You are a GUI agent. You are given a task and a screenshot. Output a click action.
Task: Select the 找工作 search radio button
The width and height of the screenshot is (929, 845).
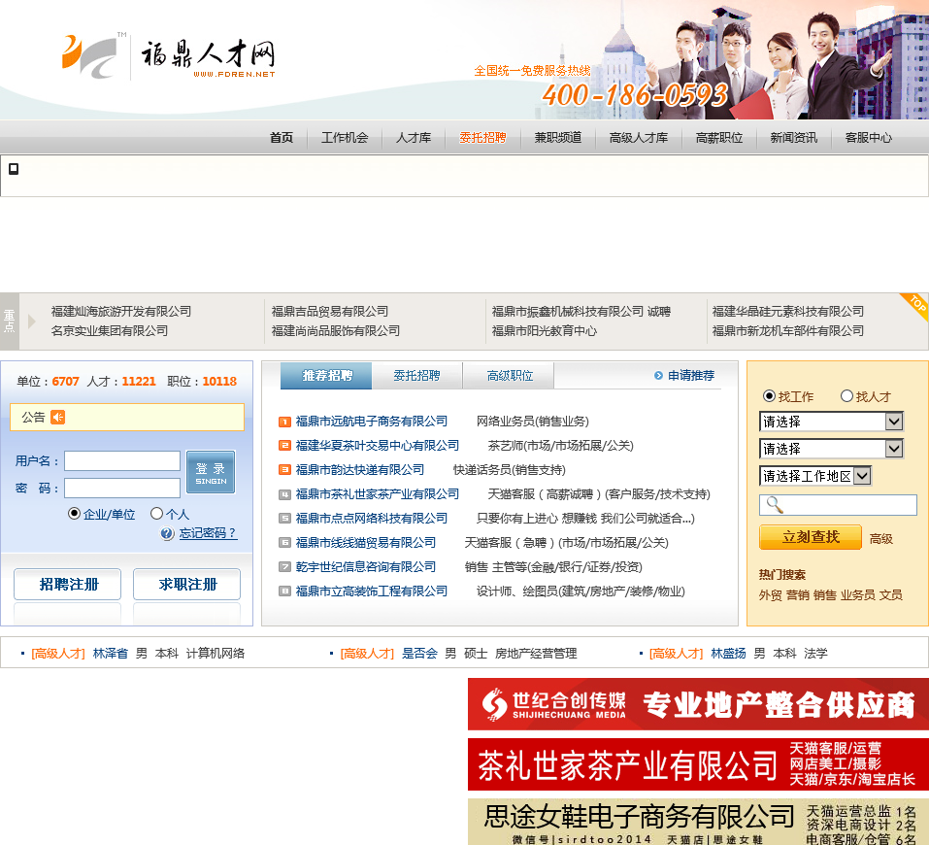[769, 396]
